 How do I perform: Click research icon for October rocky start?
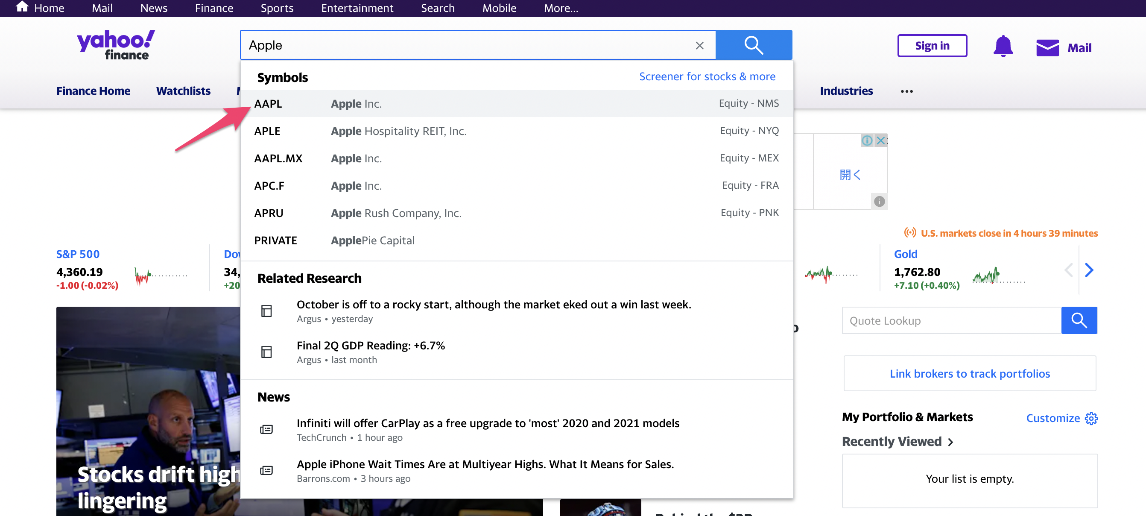[x=266, y=311]
